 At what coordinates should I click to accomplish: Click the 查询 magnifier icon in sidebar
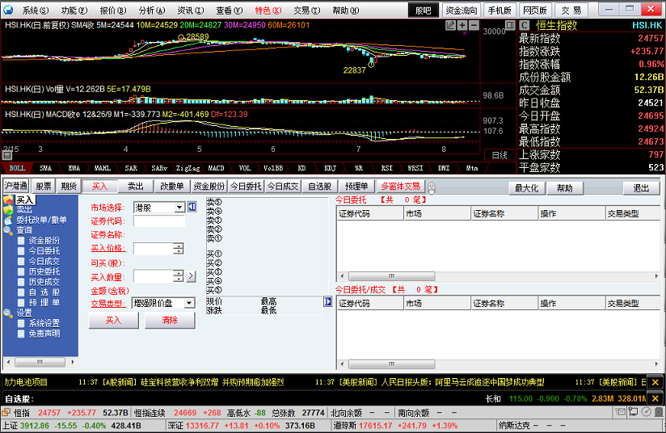click(8, 230)
